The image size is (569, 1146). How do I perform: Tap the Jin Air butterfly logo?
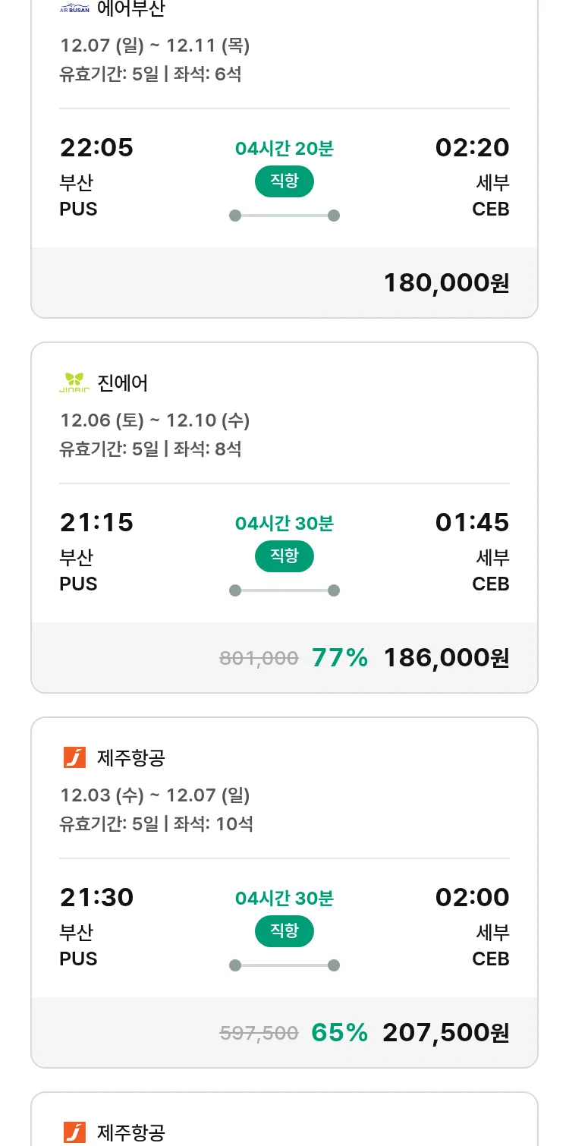point(74,383)
